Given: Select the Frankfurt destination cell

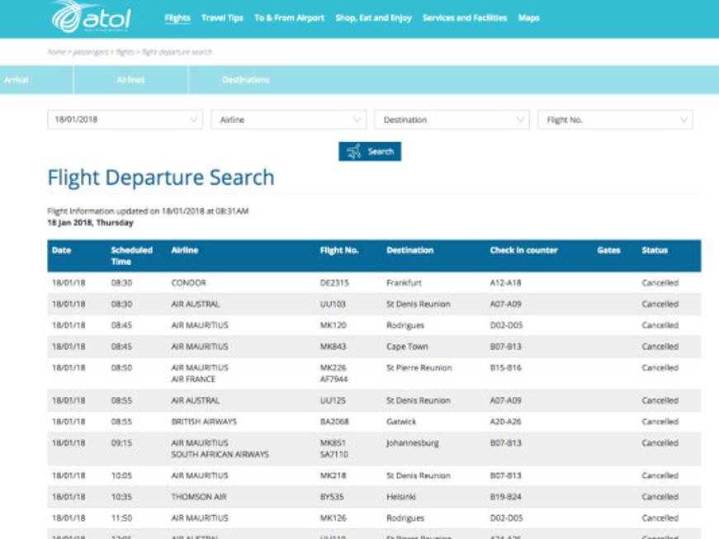Looking at the screenshot, I should click(404, 283).
